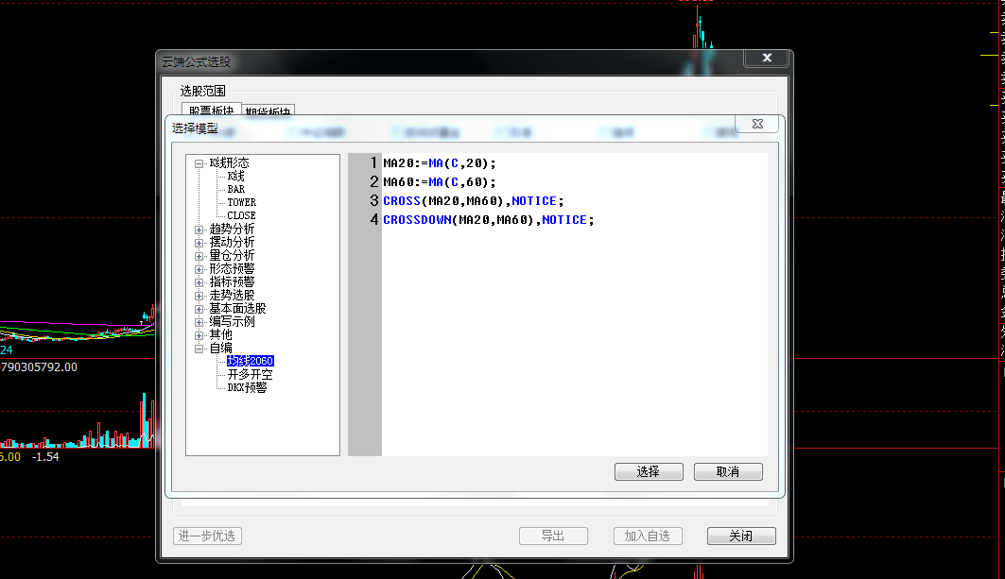The width and height of the screenshot is (1005, 579).
Task: Switch to the 期货板块 tab
Action: click(x=269, y=112)
